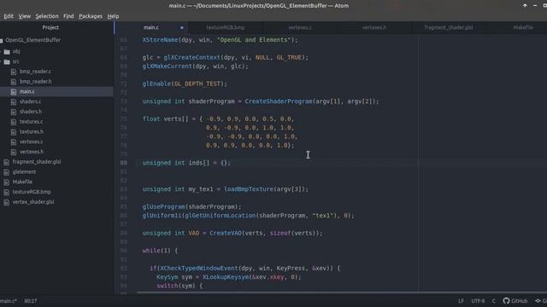The height and width of the screenshot is (307, 547).
Task: Switch to the vertexes.h tab
Action: click(374, 27)
